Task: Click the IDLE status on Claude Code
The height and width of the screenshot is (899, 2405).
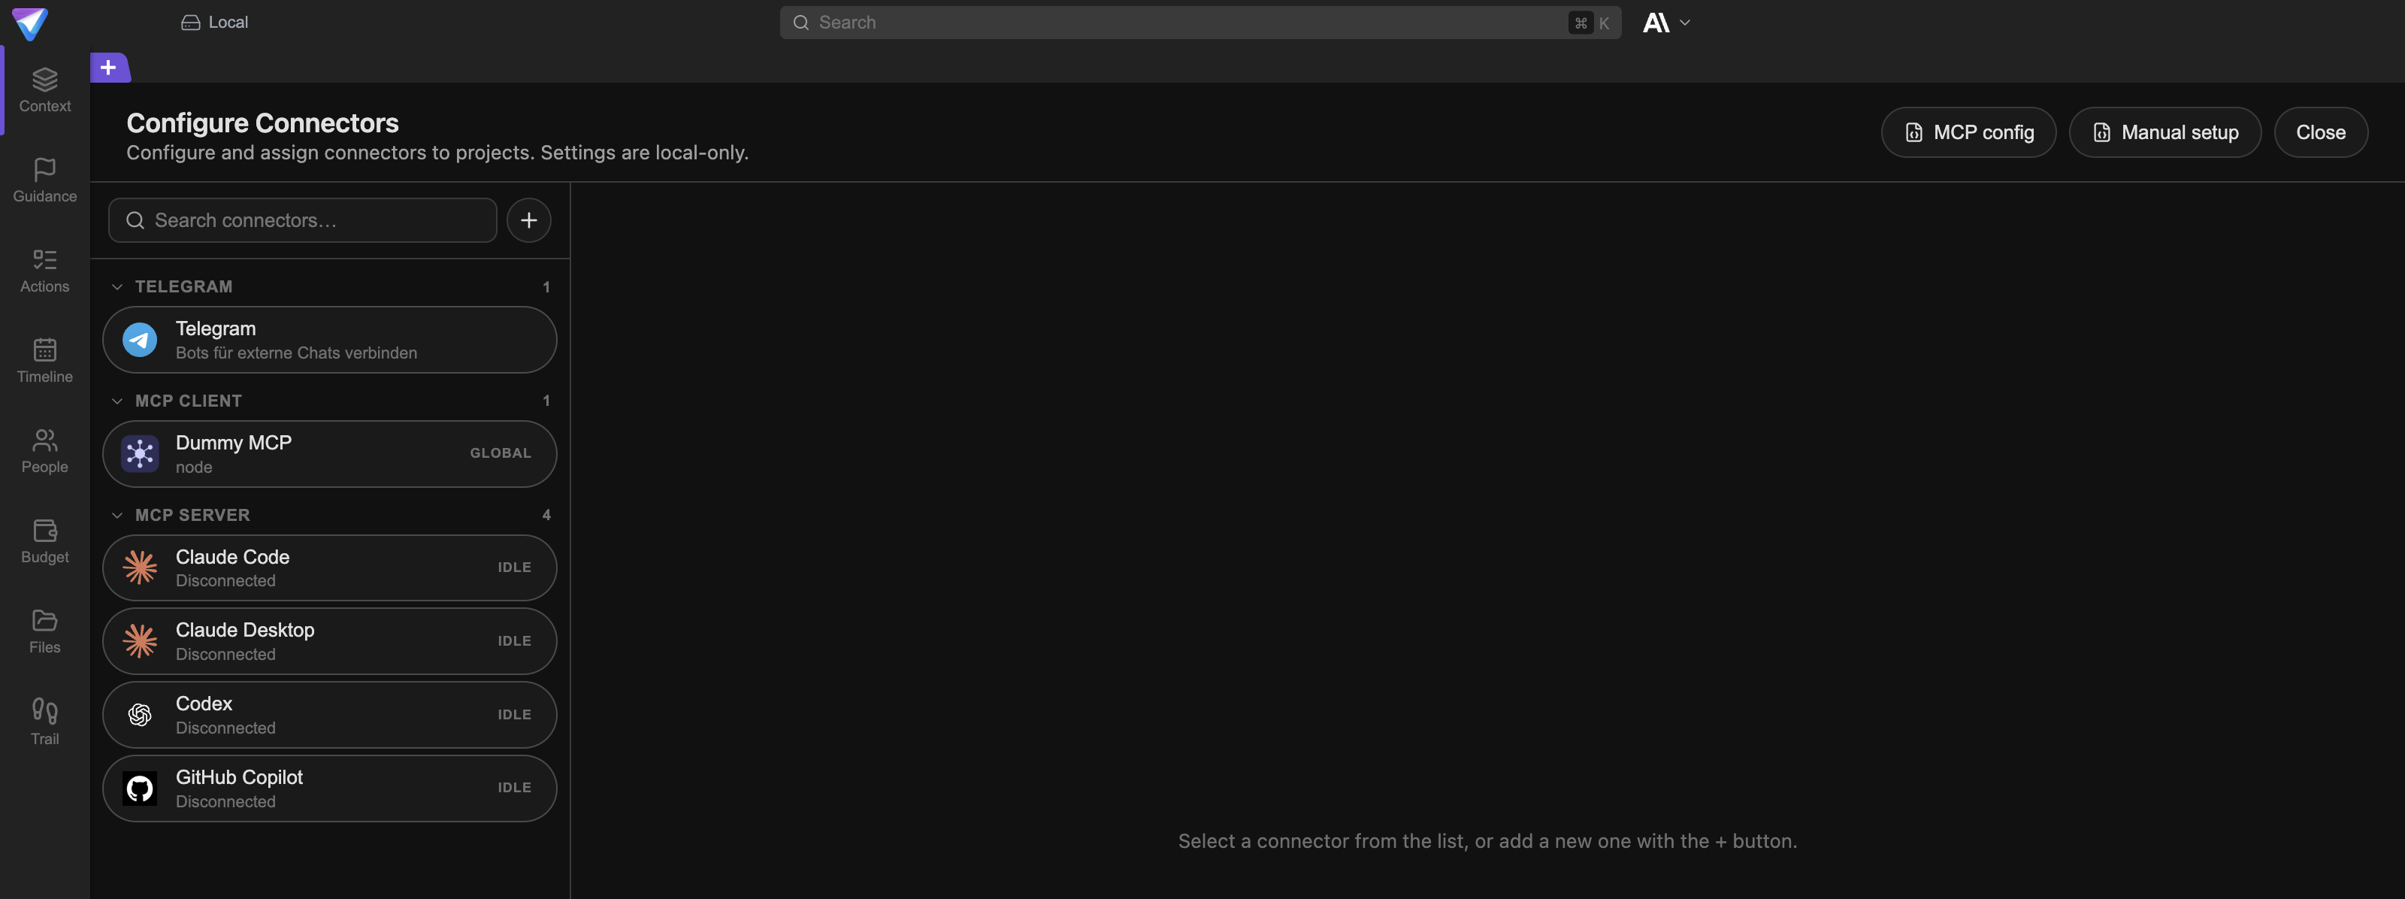Action: (514, 568)
